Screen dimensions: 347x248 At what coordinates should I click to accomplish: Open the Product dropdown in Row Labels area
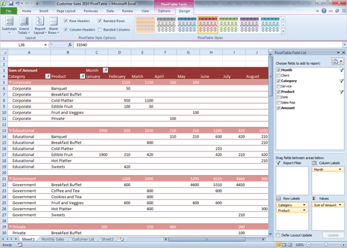[304, 211]
